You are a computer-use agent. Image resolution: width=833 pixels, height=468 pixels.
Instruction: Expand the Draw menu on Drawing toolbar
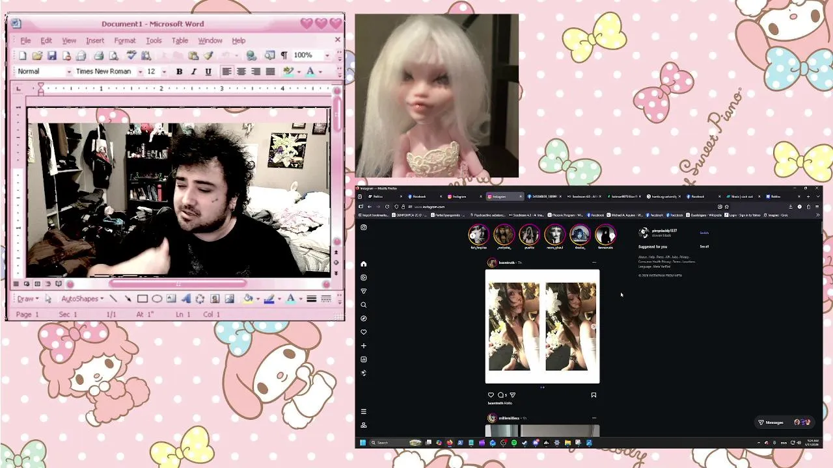28,299
